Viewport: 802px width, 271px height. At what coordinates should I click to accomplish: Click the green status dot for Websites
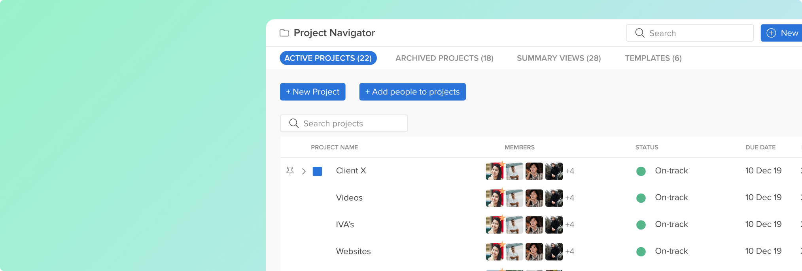[x=641, y=252]
